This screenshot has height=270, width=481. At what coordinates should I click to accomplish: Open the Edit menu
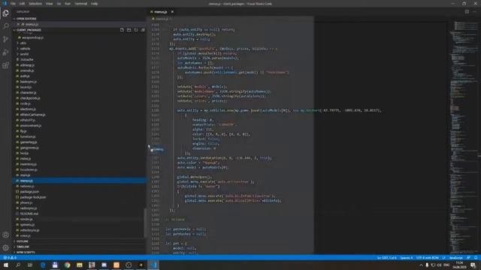pos(22,4)
